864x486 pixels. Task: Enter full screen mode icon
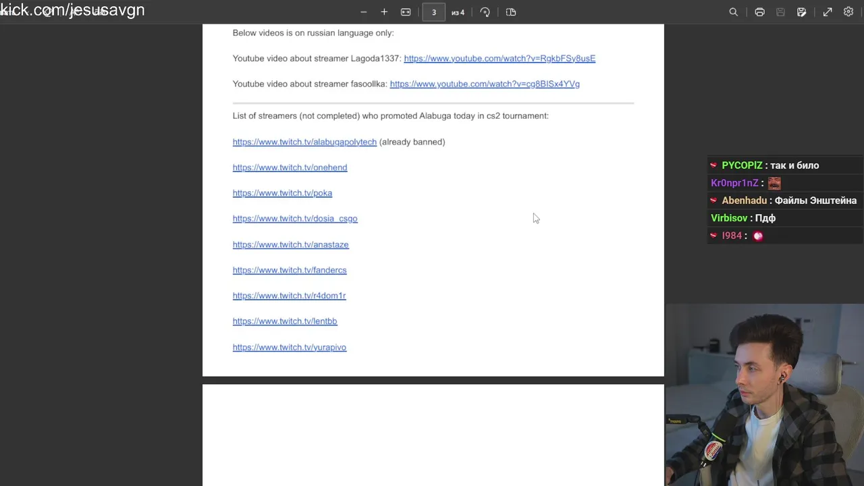[828, 12]
